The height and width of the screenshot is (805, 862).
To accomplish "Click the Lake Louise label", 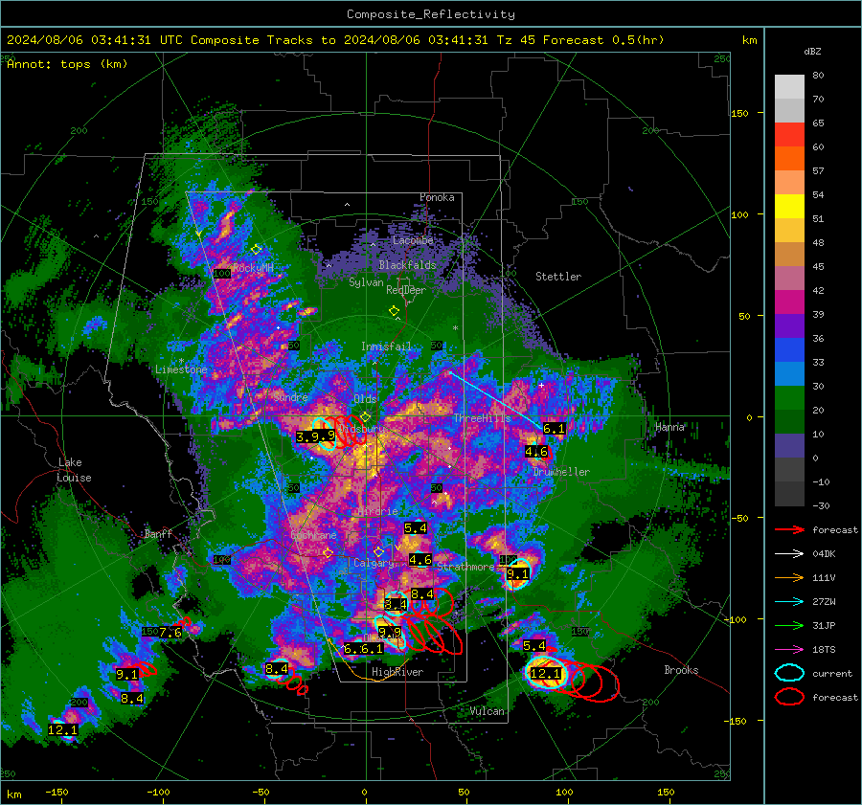I will tap(74, 470).
